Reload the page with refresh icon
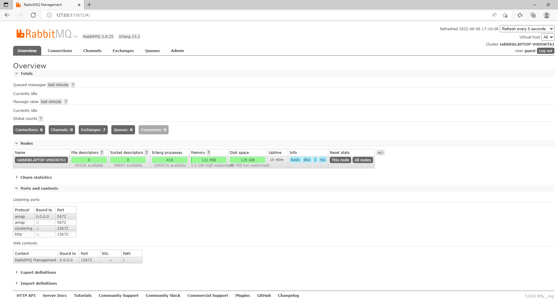 tap(33, 15)
